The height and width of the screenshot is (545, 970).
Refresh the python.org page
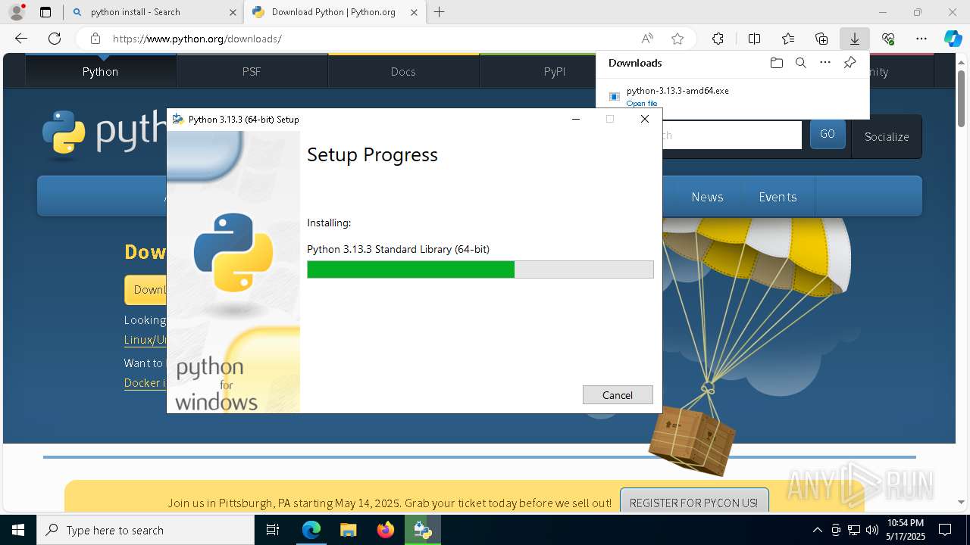(55, 39)
